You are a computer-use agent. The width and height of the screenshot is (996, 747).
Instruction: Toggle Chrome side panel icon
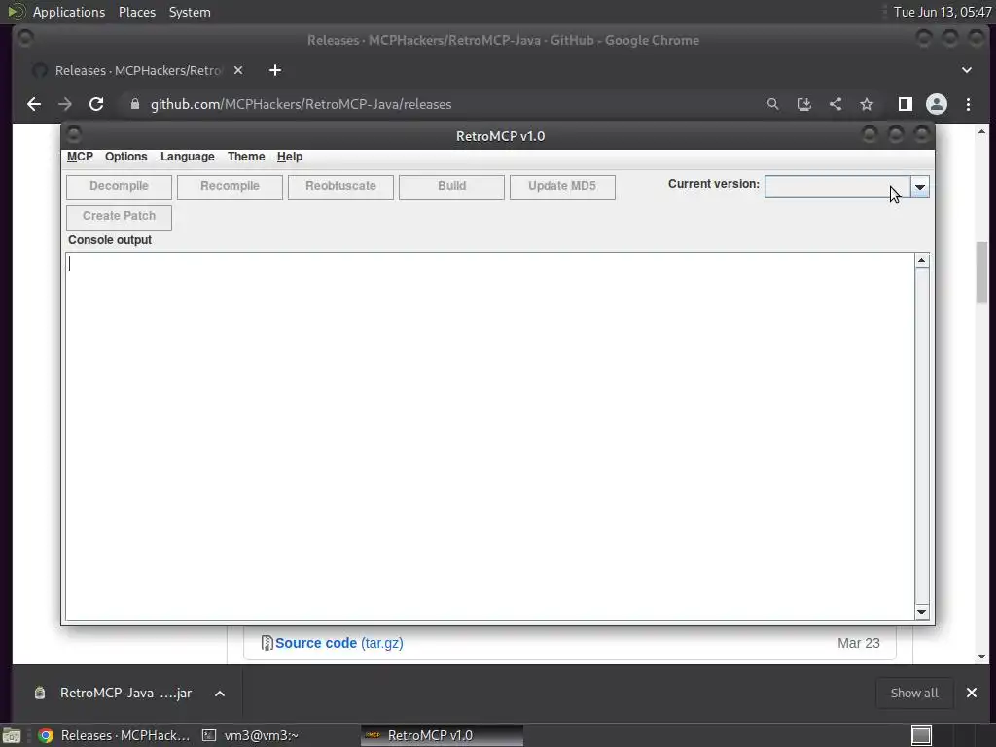906,104
